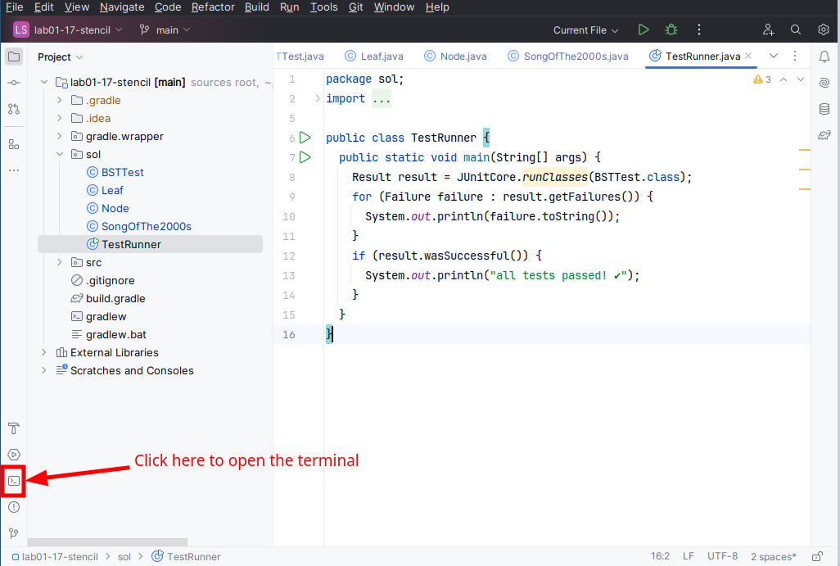Click 2 spaces indent setting
Viewport: 840px width, 566px height.
click(x=773, y=556)
